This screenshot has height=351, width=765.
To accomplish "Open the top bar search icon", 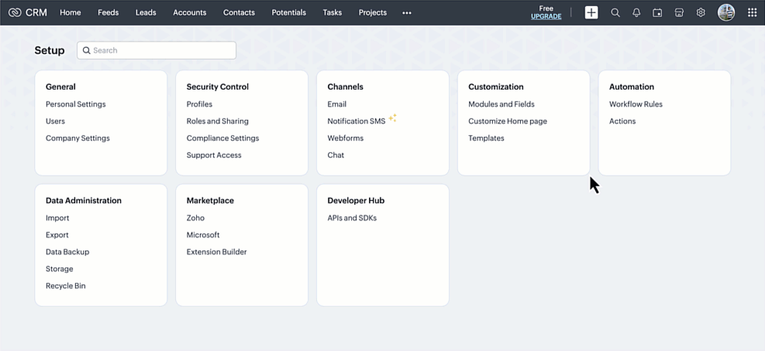I will 615,12.
